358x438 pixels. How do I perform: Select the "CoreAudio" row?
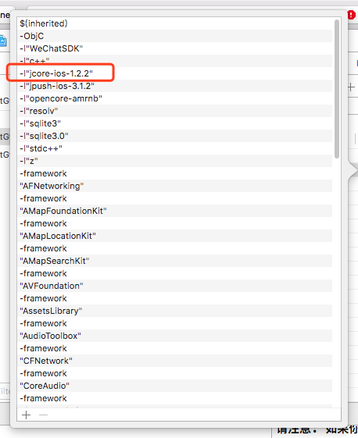click(175, 386)
